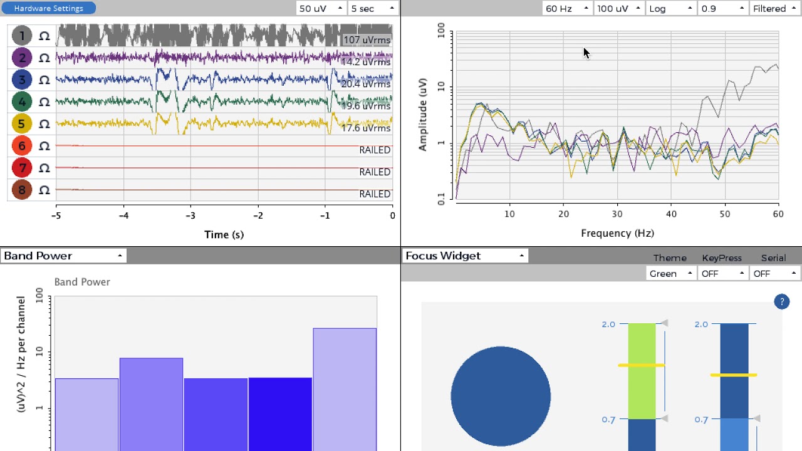Click the RAILED label on channel 7
The width and height of the screenshot is (802, 451).
pyautogui.click(x=375, y=172)
